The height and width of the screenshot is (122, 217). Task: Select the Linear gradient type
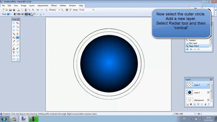click(15, 14)
